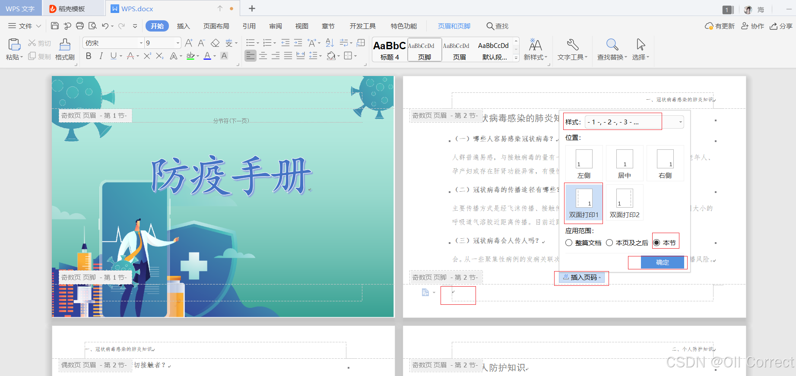Click the 确定 button
This screenshot has width=796, height=376.
pos(663,262)
